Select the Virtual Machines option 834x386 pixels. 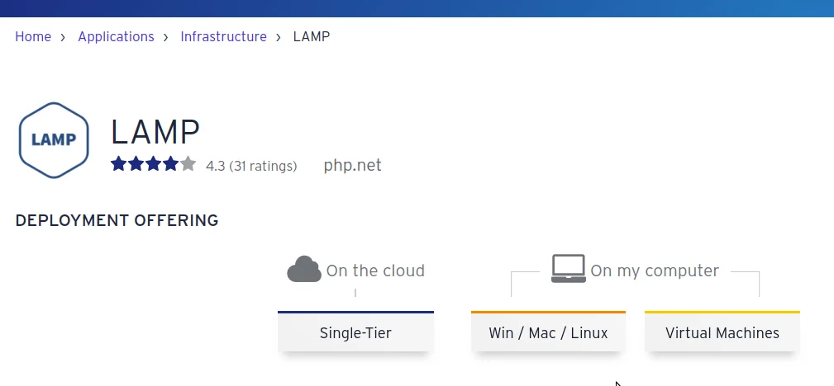tap(722, 333)
